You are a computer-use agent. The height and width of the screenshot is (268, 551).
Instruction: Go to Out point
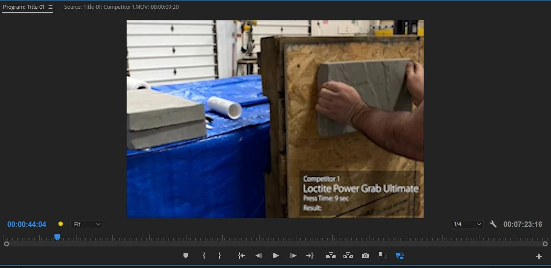pos(310,256)
